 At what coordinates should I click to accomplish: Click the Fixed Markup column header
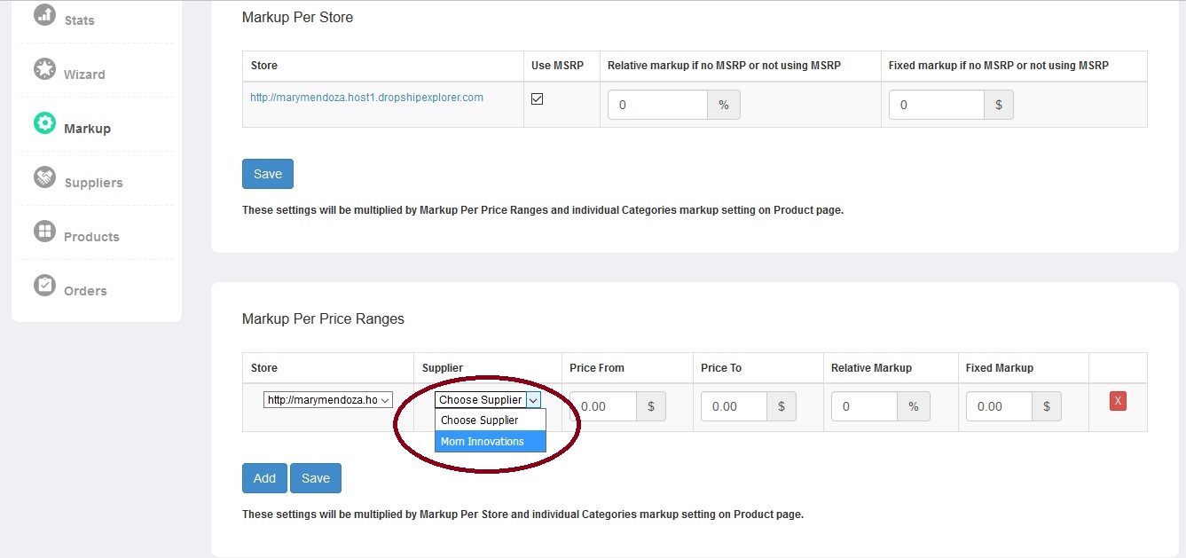[x=1000, y=368]
